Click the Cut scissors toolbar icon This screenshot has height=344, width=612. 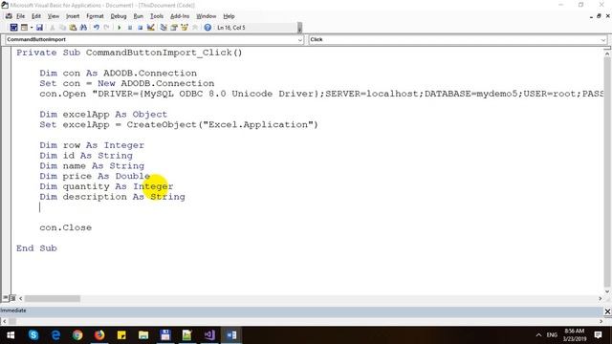[53, 28]
